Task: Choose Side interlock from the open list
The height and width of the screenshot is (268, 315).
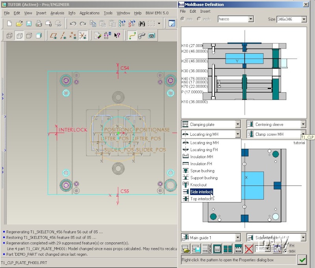Action: pyautogui.click(x=211, y=192)
